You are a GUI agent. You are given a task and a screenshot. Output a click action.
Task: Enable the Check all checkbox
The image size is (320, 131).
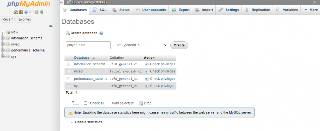tap(86, 103)
